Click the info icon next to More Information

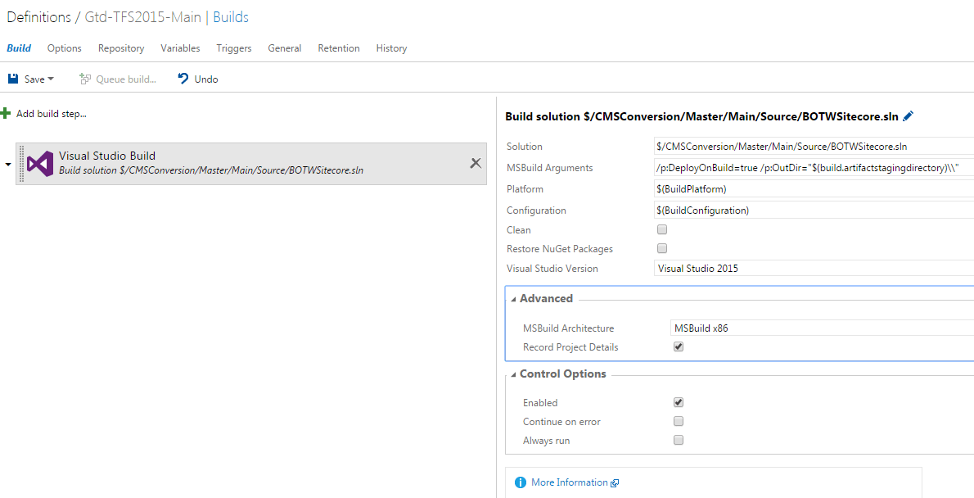(521, 482)
